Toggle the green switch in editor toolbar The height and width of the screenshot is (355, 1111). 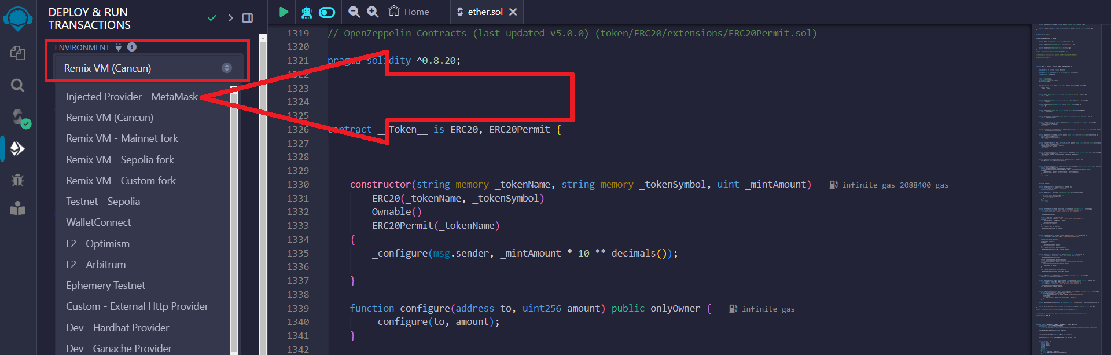[327, 12]
